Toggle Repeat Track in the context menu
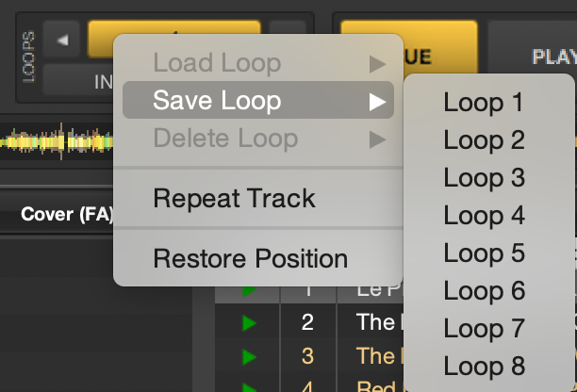The image size is (577, 392). (x=234, y=199)
